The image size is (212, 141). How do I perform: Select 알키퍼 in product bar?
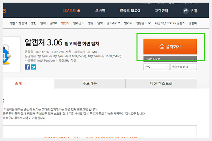pos(128,23)
